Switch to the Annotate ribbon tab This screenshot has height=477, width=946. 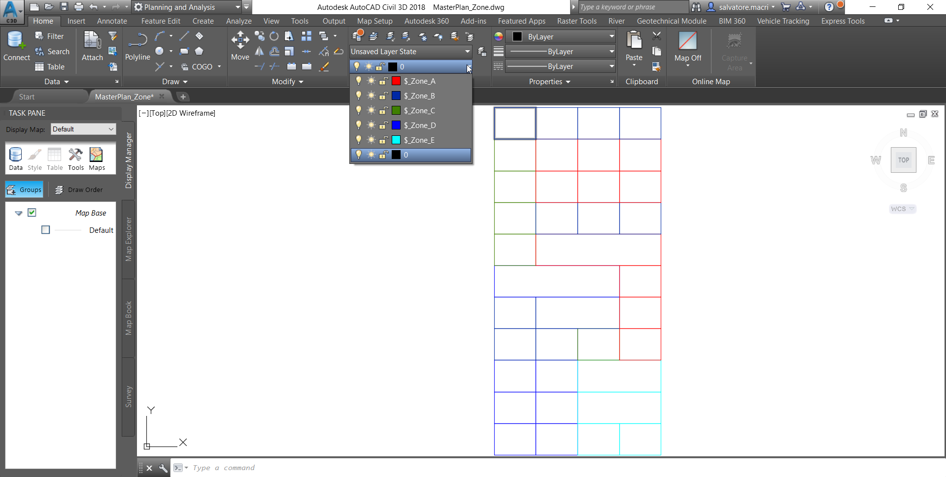point(112,21)
